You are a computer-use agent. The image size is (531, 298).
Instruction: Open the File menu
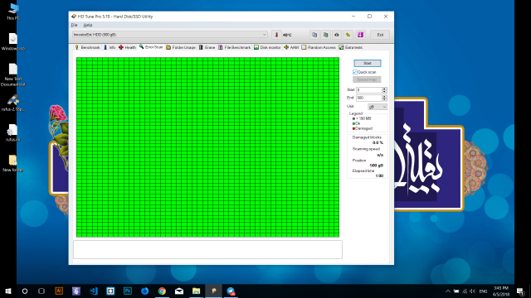[x=74, y=25]
